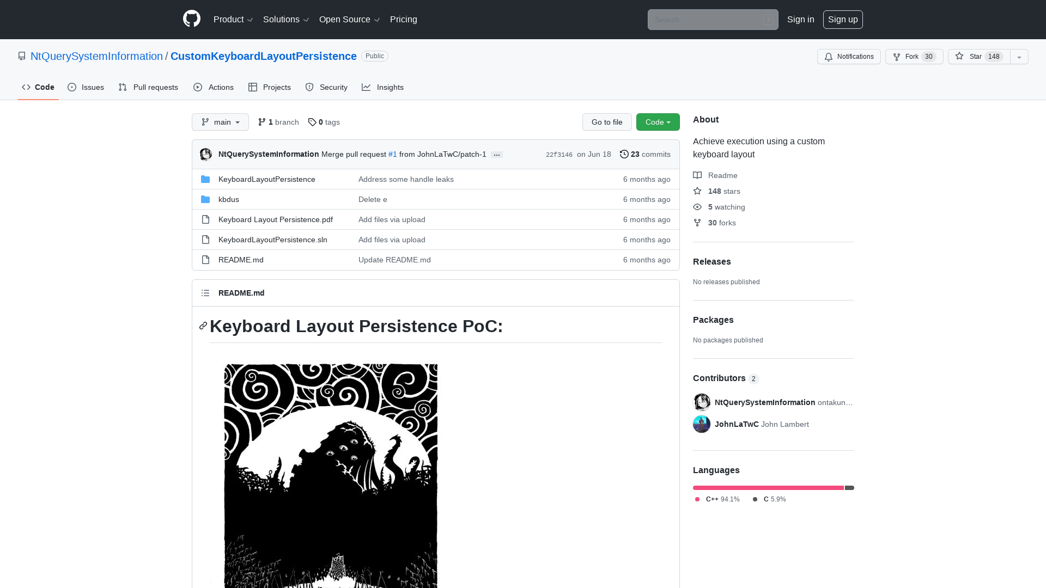Screen dimensions: 1046x588
Task: Open CustomKeyboardLayoutPersistence repository link
Action: [264, 56]
